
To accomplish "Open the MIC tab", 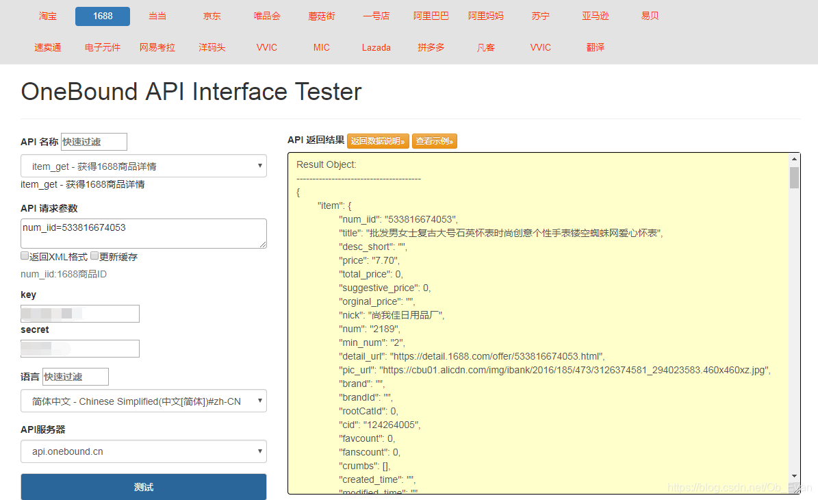I will point(321,47).
